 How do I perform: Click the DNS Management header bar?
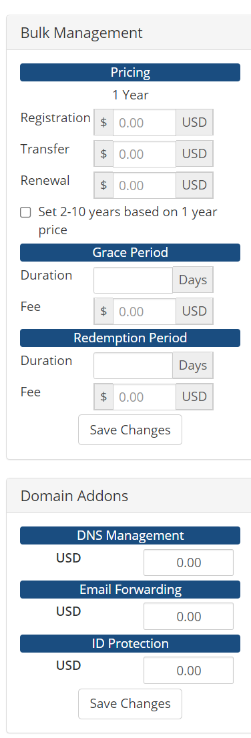(130, 535)
